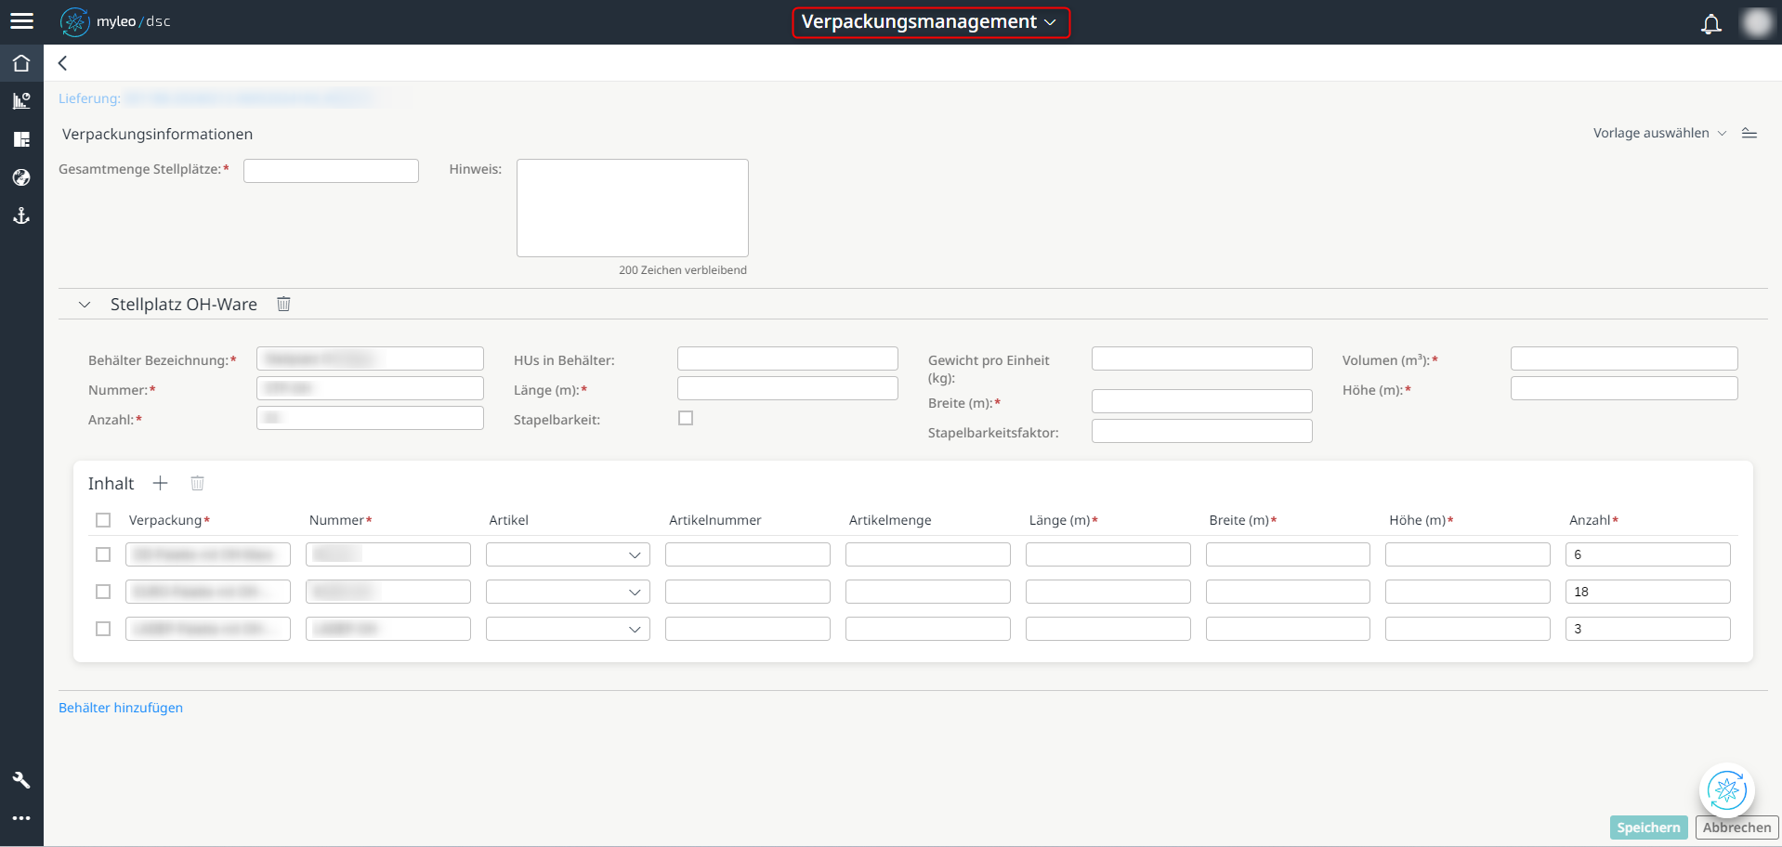
Task: Delete the Stellplatz OH-Ware container via trash icon
Action: (x=283, y=304)
